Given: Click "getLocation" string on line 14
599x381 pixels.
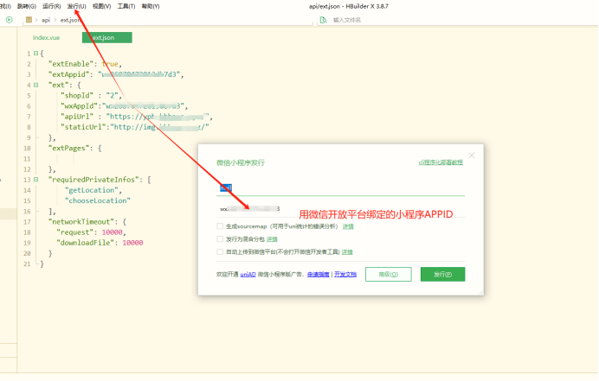Looking at the screenshot, I should [92, 190].
